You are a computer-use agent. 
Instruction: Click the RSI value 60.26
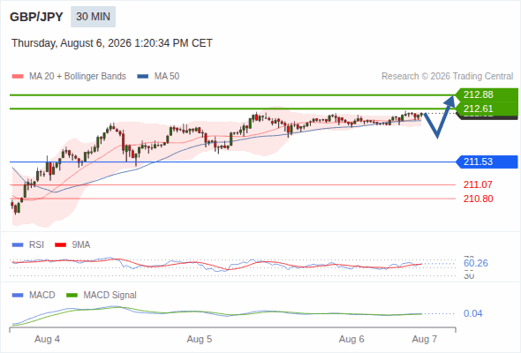(x=476, y=263)
